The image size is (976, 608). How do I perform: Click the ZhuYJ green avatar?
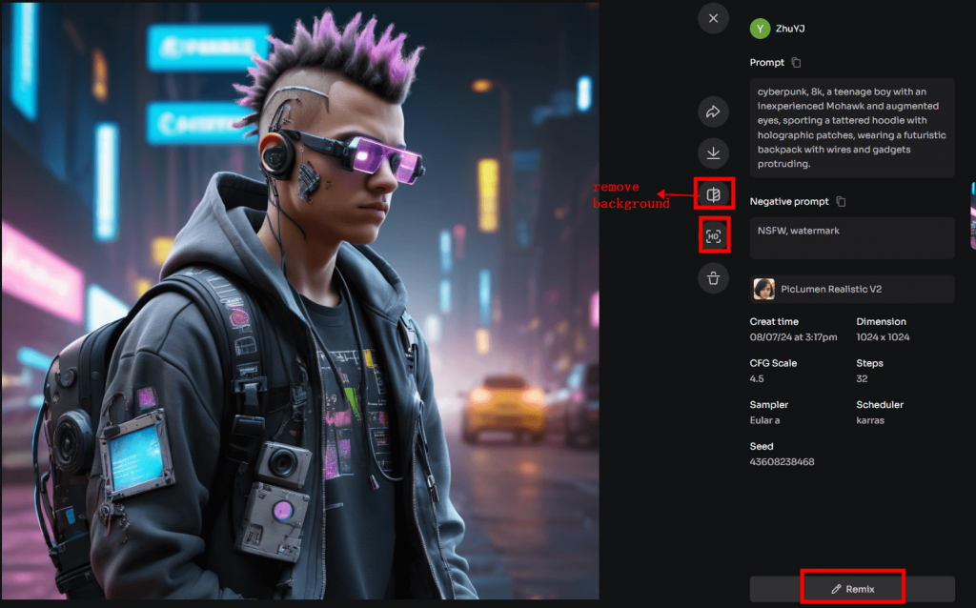(760, 29)
